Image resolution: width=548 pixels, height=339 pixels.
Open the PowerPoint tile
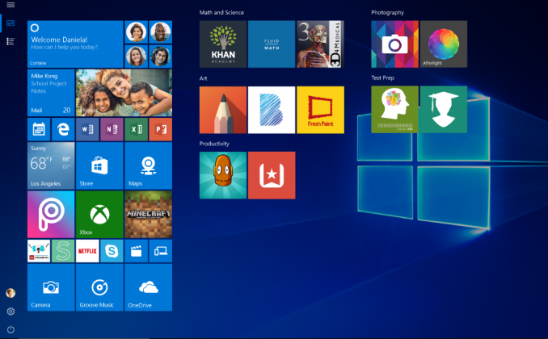click(x=160, y=129)
